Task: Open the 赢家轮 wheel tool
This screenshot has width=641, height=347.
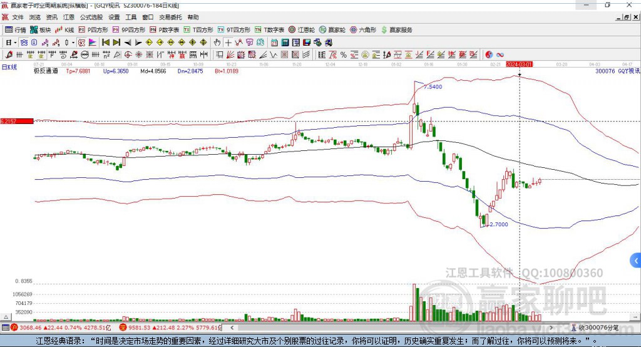Action: [332, 30]
